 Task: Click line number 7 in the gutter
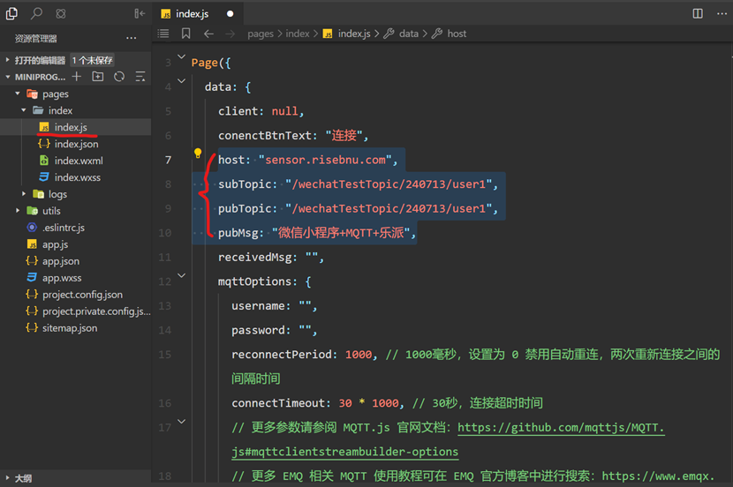click(x=168, y=161)
